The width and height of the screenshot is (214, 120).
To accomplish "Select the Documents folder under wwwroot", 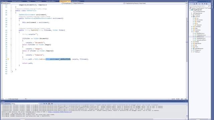I will 200,20.
